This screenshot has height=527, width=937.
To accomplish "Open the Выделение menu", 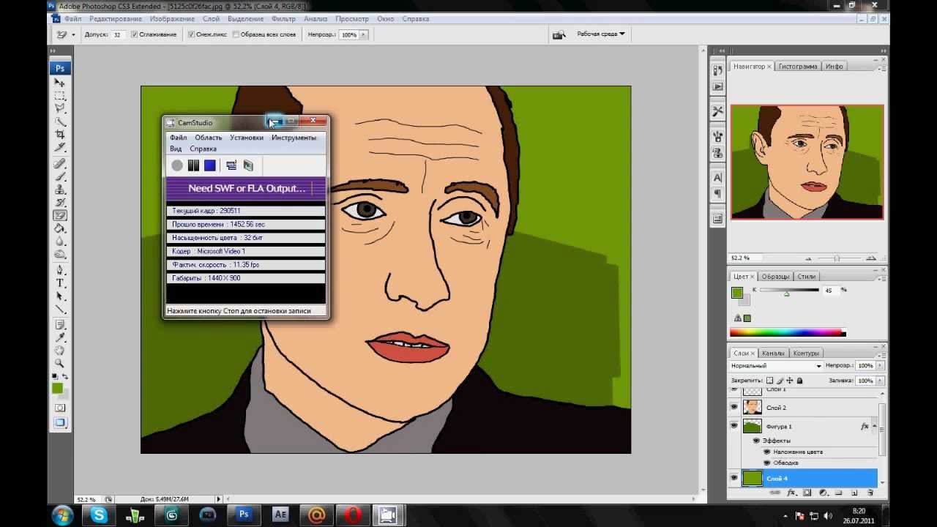I will 245,19.
